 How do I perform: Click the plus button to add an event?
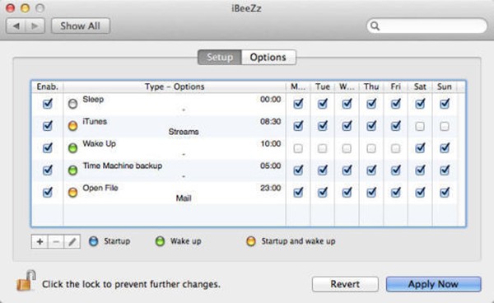pos(40,241)
